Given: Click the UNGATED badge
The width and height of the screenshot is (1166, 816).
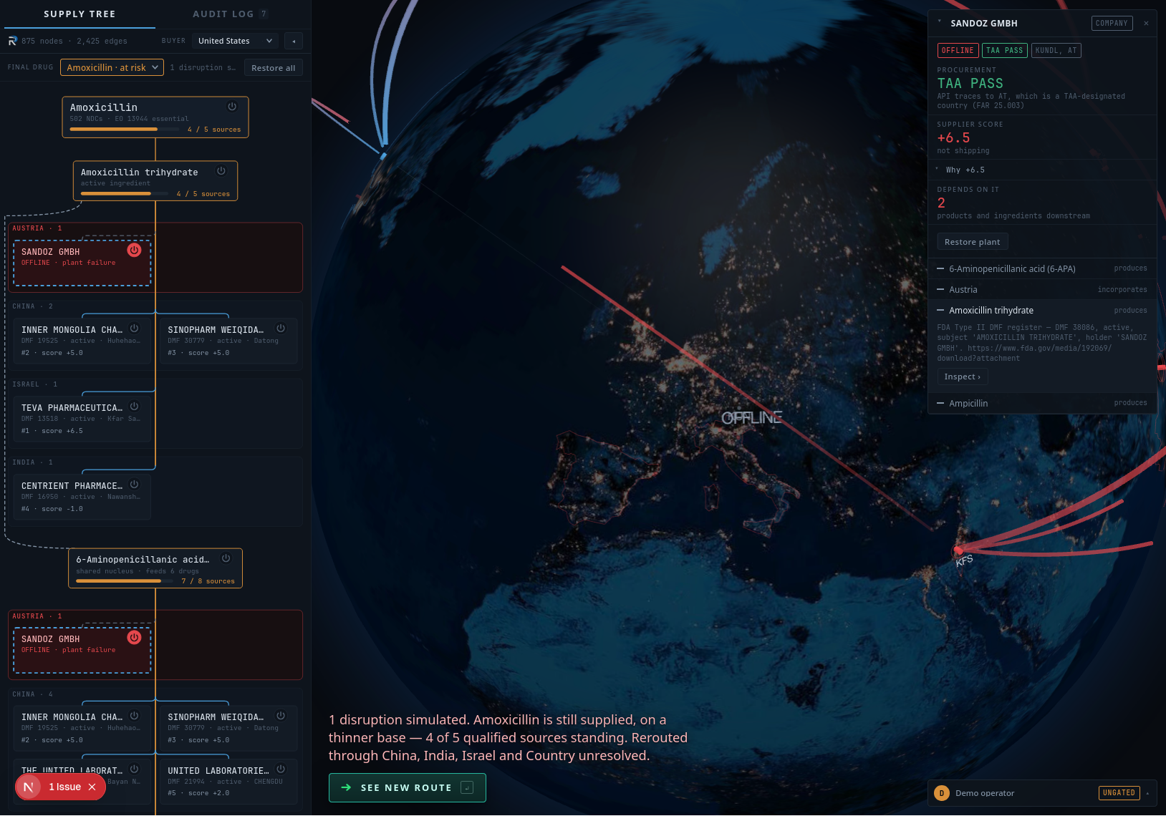Looking at the screenshot, I should coord(1119,792).
